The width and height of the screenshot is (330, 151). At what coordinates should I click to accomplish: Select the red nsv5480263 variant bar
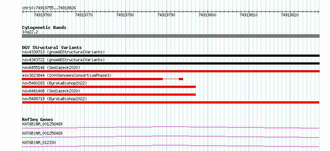pos(109,87)
